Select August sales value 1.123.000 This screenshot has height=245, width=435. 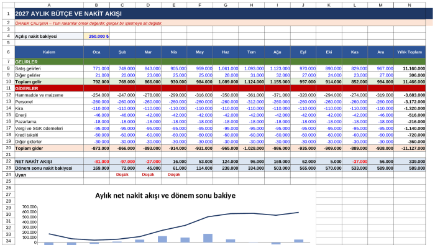277,68
